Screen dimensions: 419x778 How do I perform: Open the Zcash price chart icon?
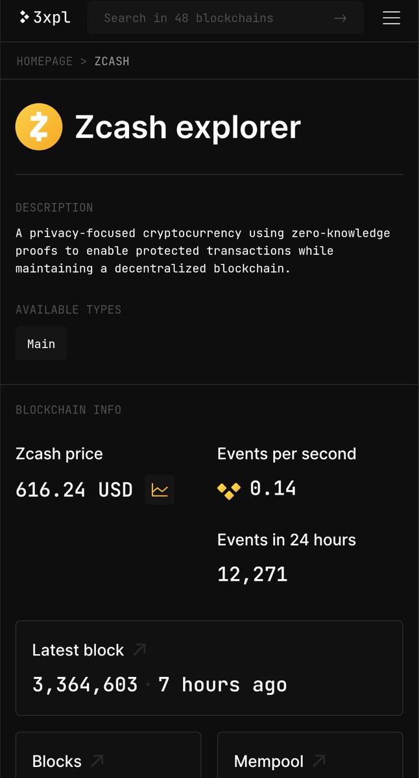point(160,489)
